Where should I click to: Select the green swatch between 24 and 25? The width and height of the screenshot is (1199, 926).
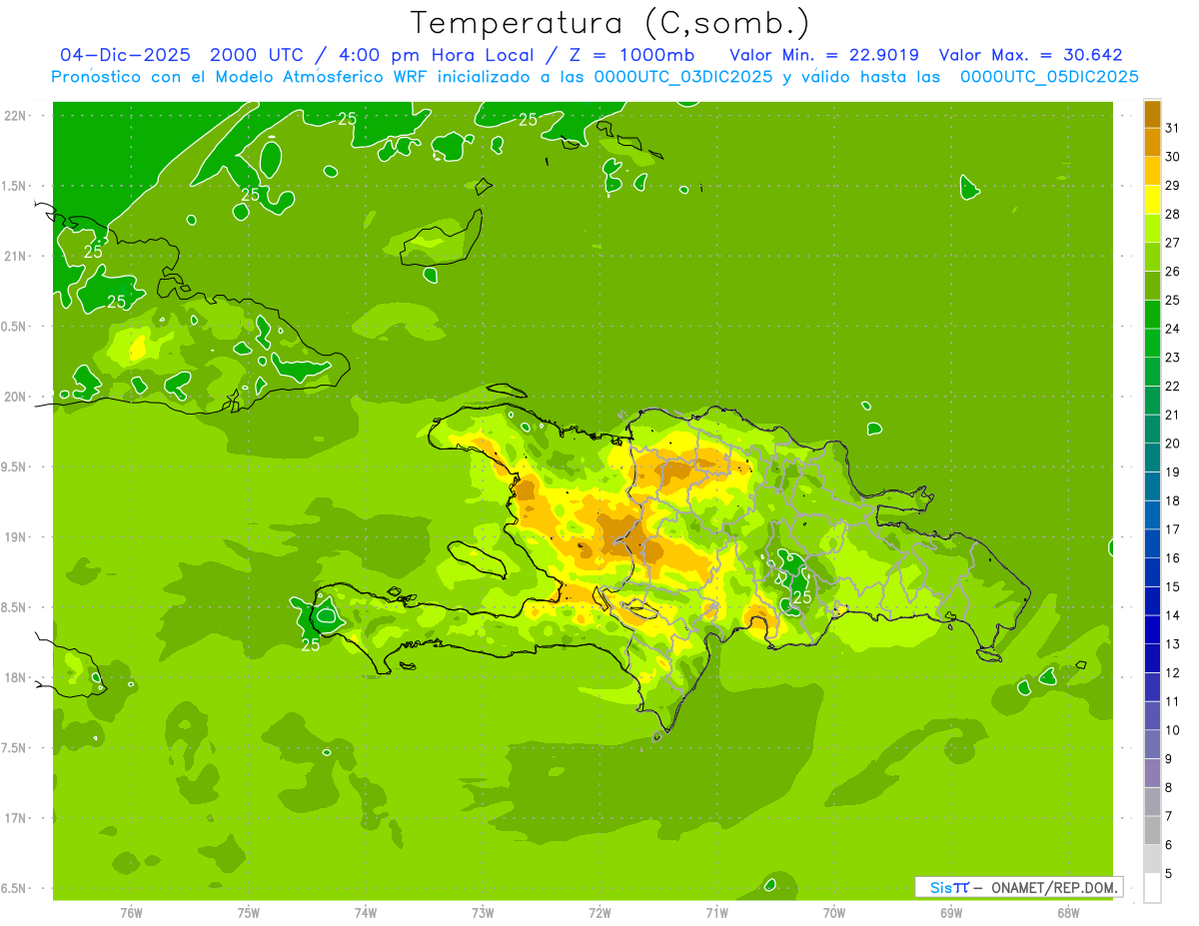coord(1152,315)
